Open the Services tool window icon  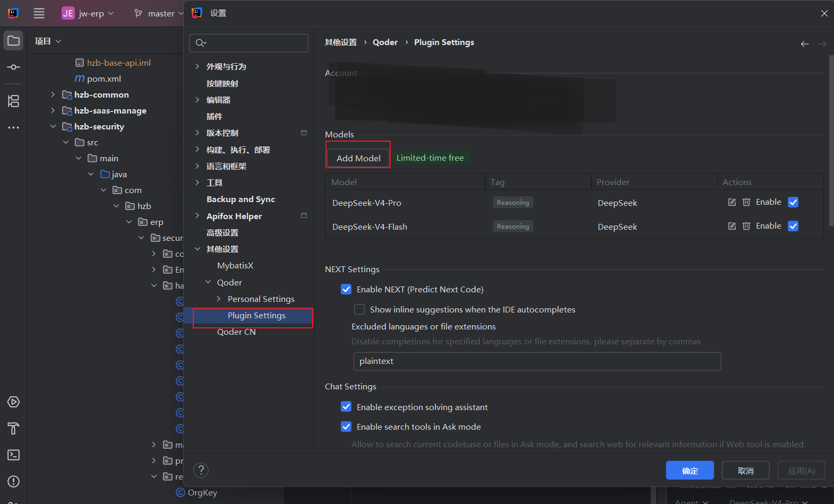13,402
